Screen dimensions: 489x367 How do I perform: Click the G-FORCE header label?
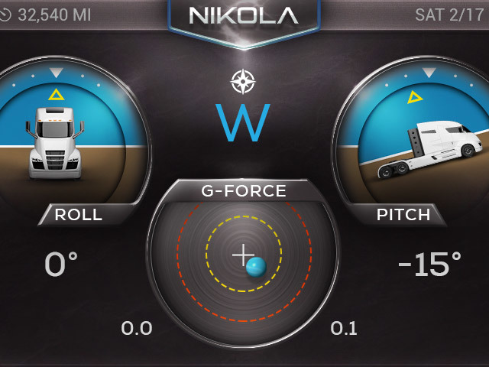point(244,190)
